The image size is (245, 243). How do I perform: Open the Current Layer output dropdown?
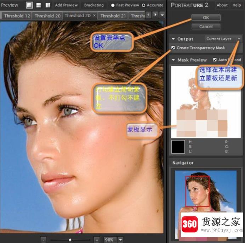[x=223, y=39]
